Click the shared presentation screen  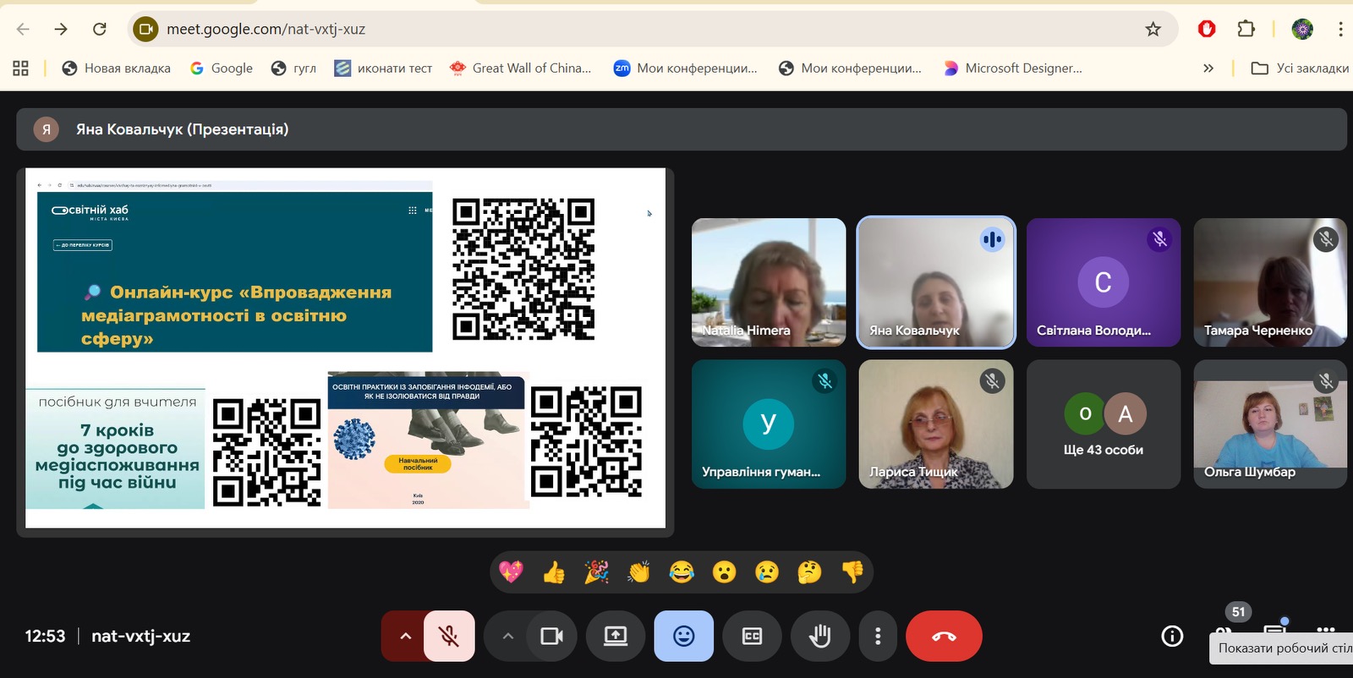pyautogui.click(x=345, y=348)
